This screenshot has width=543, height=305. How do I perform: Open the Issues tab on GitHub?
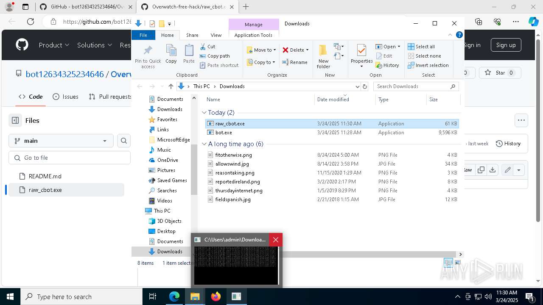tap(65, 97)
